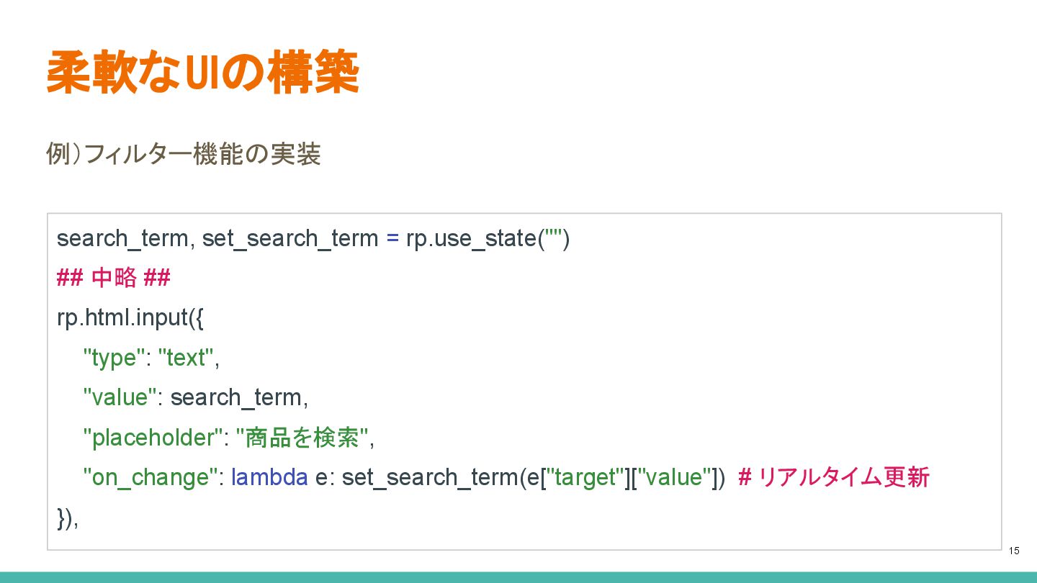Click the equals sign before rp.use_state
This screenshot has width=1037, height=583.
392,238
